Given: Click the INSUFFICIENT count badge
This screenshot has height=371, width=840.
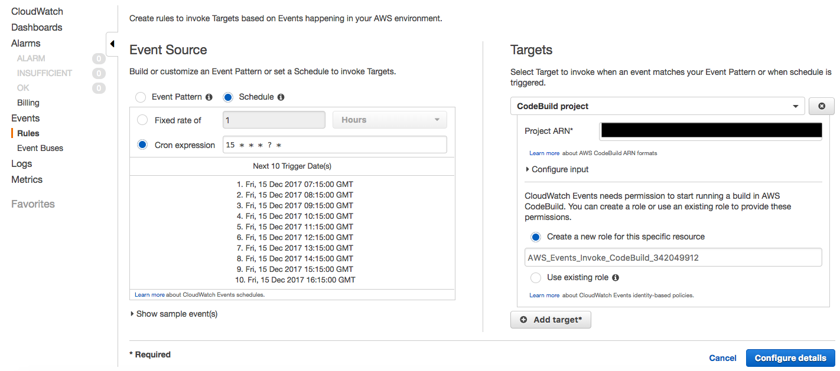Looking at the screenshot, I should 98,73.
